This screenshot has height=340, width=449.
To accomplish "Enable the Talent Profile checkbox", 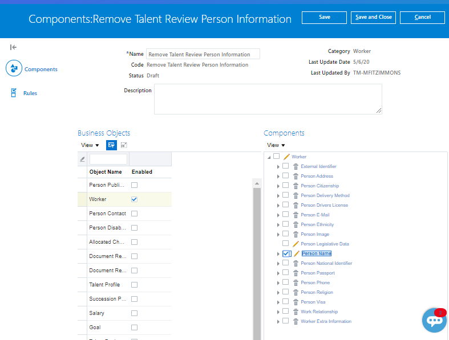I will coord(134,285).
